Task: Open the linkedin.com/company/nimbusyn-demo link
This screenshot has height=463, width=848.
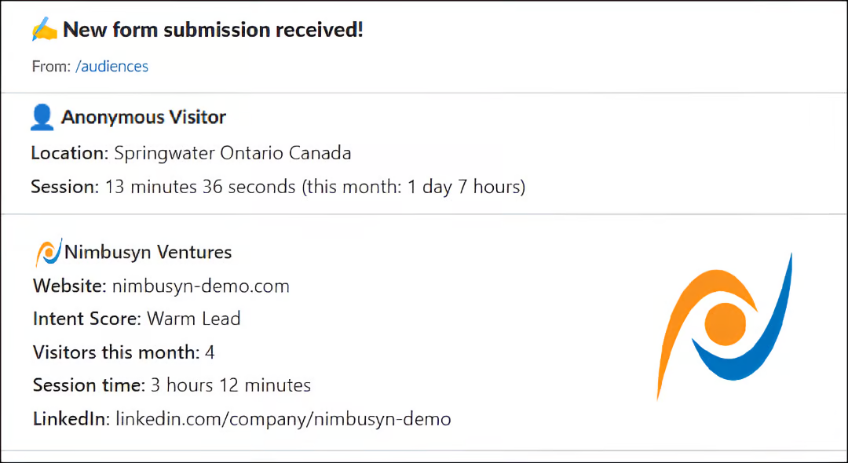Action: [x=283, y=419]
